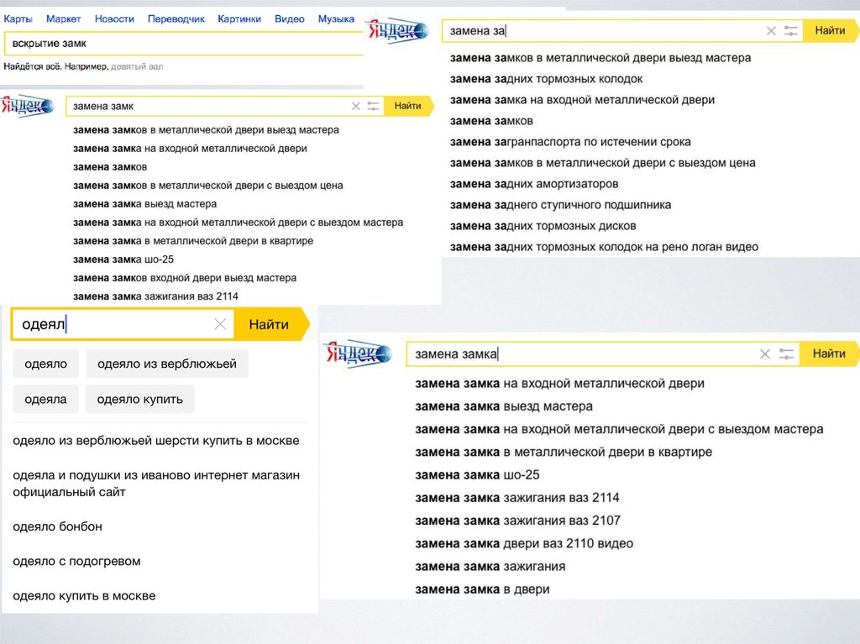860x644 pixels.
Task: Open the Картинки tab
Action: point(239,18)
